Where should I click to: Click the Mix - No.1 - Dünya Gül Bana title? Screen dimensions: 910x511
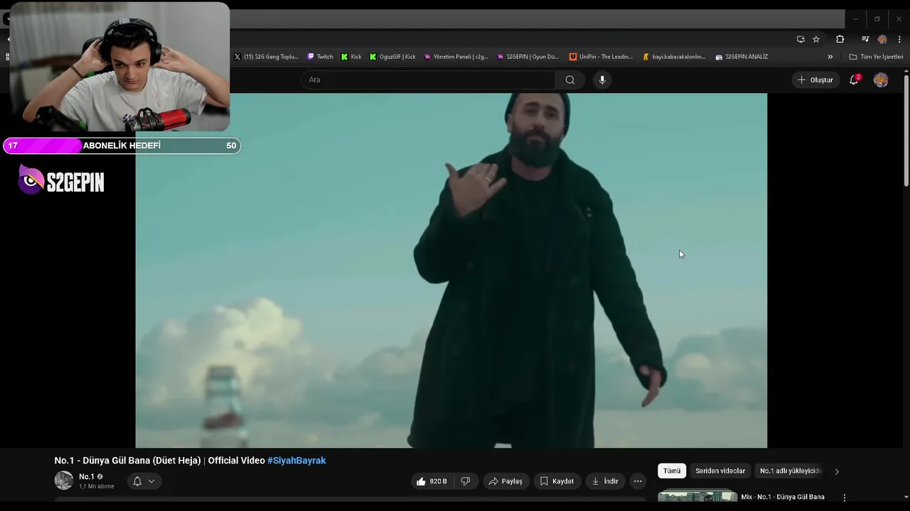click(783, 498)
